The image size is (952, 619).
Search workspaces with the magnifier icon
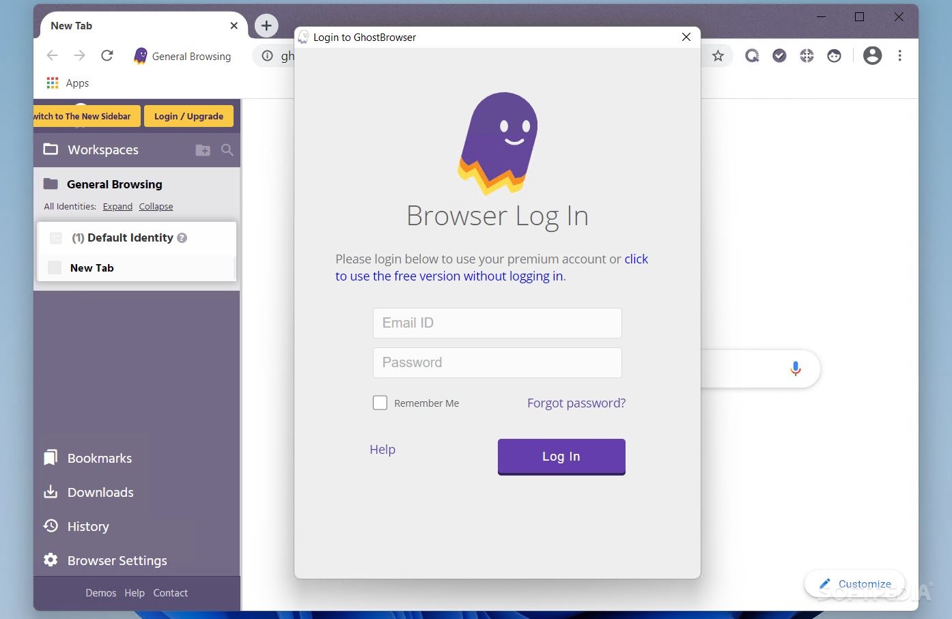227,150
